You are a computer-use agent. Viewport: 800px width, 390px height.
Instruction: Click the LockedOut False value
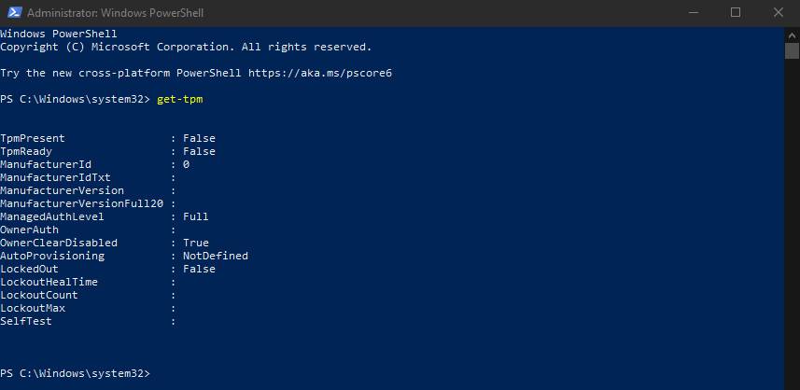pyautogui.click(x=199, y=269)
